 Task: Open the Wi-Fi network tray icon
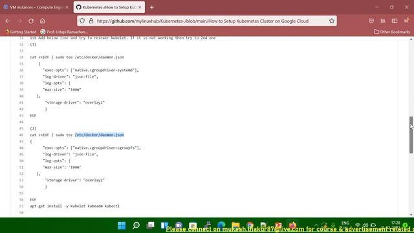coord(358,225)
